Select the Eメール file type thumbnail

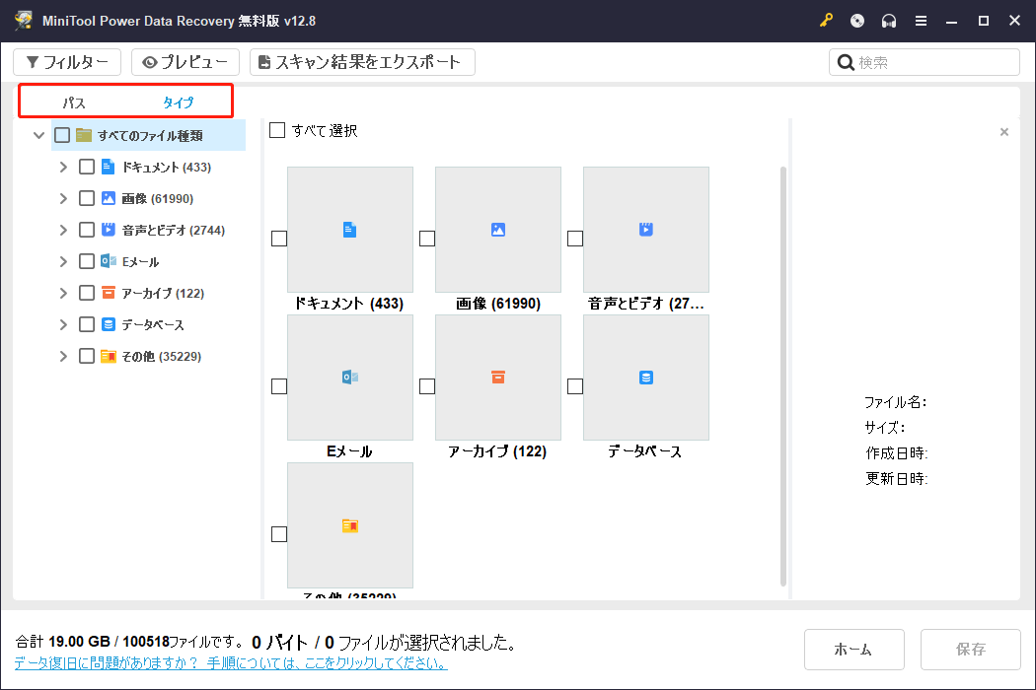(x=350, y=377)
